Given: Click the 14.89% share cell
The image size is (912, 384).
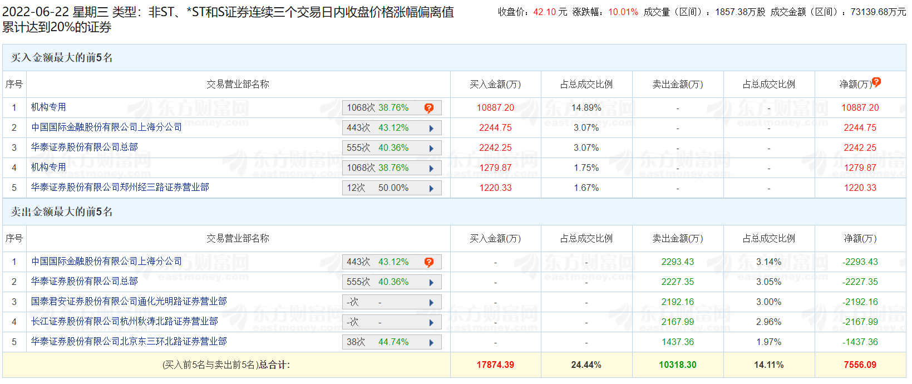Looking at the screenshot, I should pos(586,108).
